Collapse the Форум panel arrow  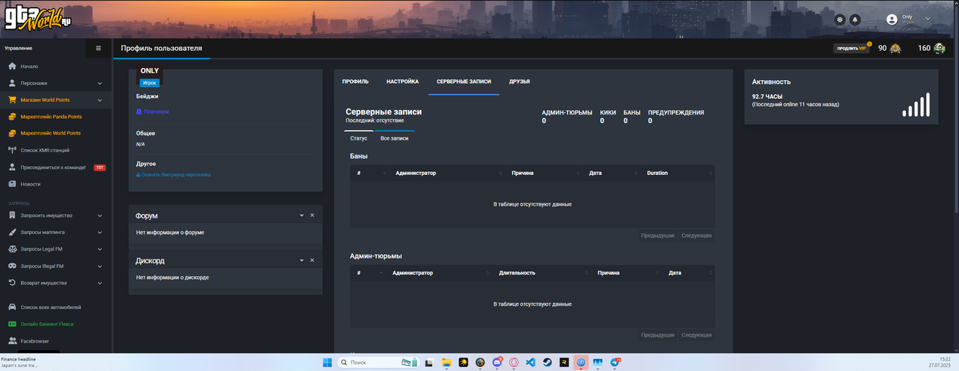[302, 215]
